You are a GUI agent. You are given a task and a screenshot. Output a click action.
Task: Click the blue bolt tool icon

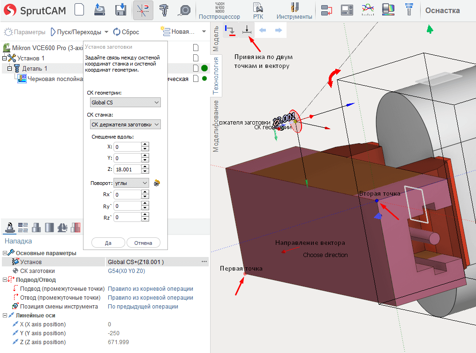(409, 10)
